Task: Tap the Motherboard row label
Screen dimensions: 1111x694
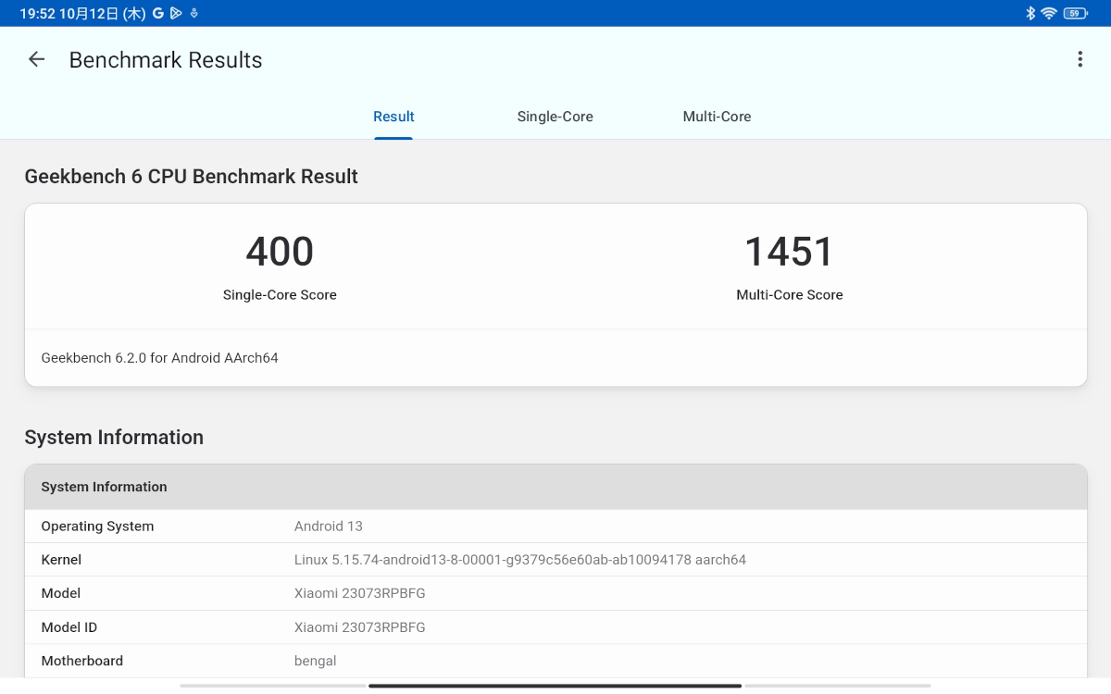Action: point(82,661)
